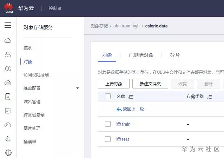Click the wave-shaped sidebar icon
Viewport: 224px width, 158px height.
coord(8,68)
